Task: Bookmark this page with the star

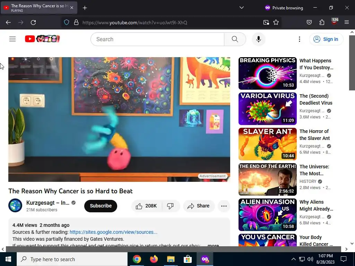Action: pyautogui.click(x=276, y=23)
